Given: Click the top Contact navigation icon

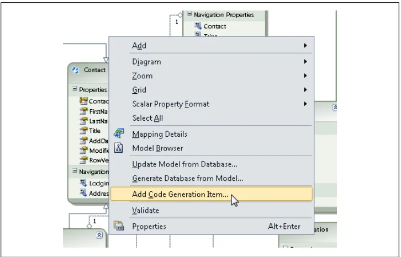Looking at the screenshot, I should tap(198, 25).
